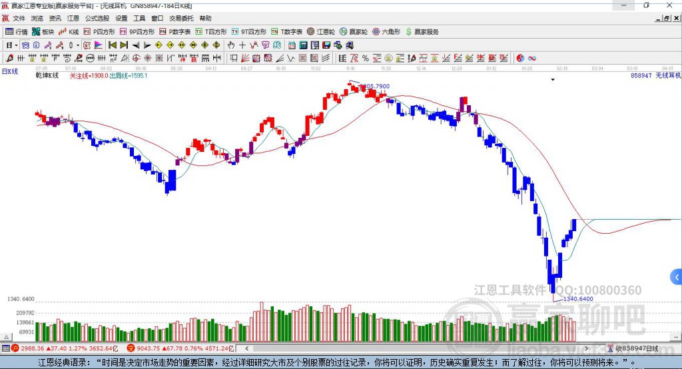Image resolution: width=682 pixels, height=369 pixels.
Task: Open the 行情 quotes view
Action: coord(16,32)
